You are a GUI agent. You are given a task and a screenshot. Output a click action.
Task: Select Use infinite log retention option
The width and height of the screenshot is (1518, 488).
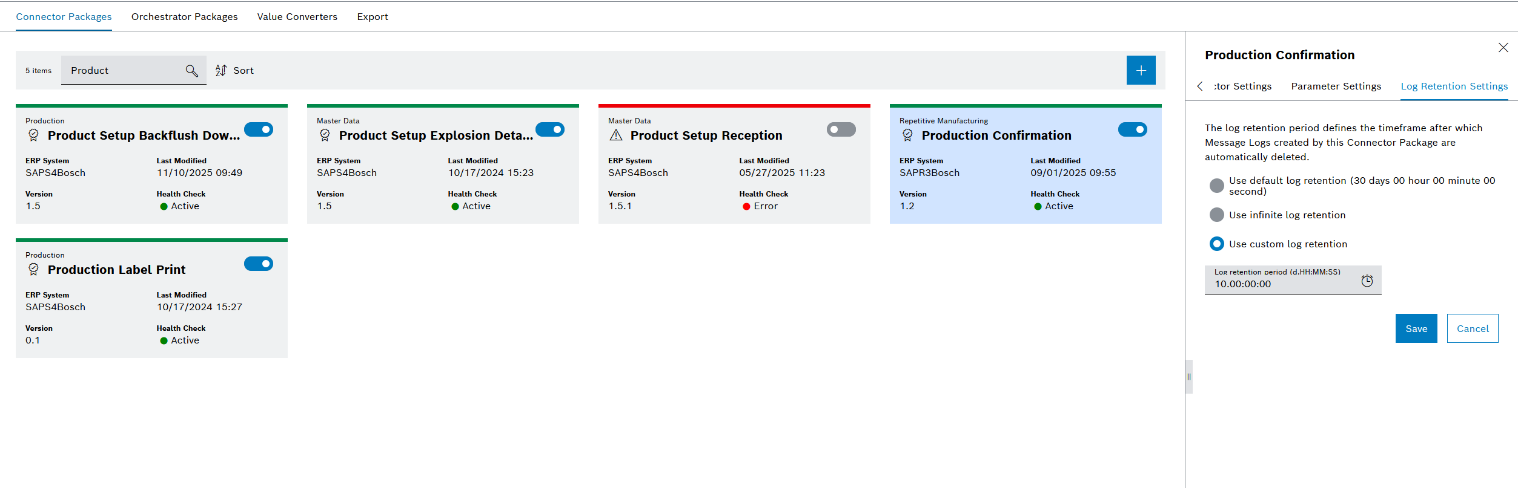point(1216,215)
